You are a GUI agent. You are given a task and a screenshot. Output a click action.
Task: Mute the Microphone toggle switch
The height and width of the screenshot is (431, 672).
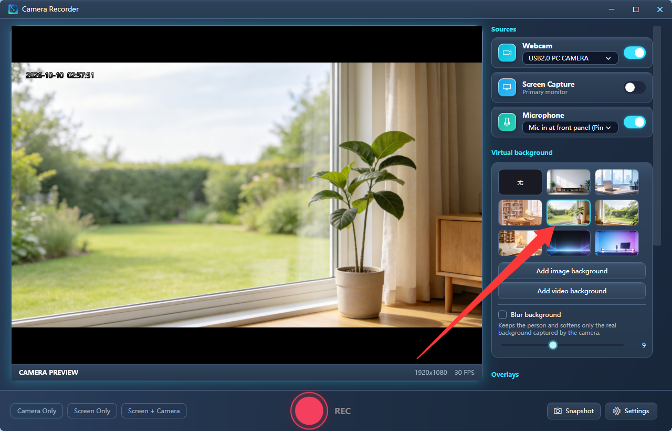(635, 122)
